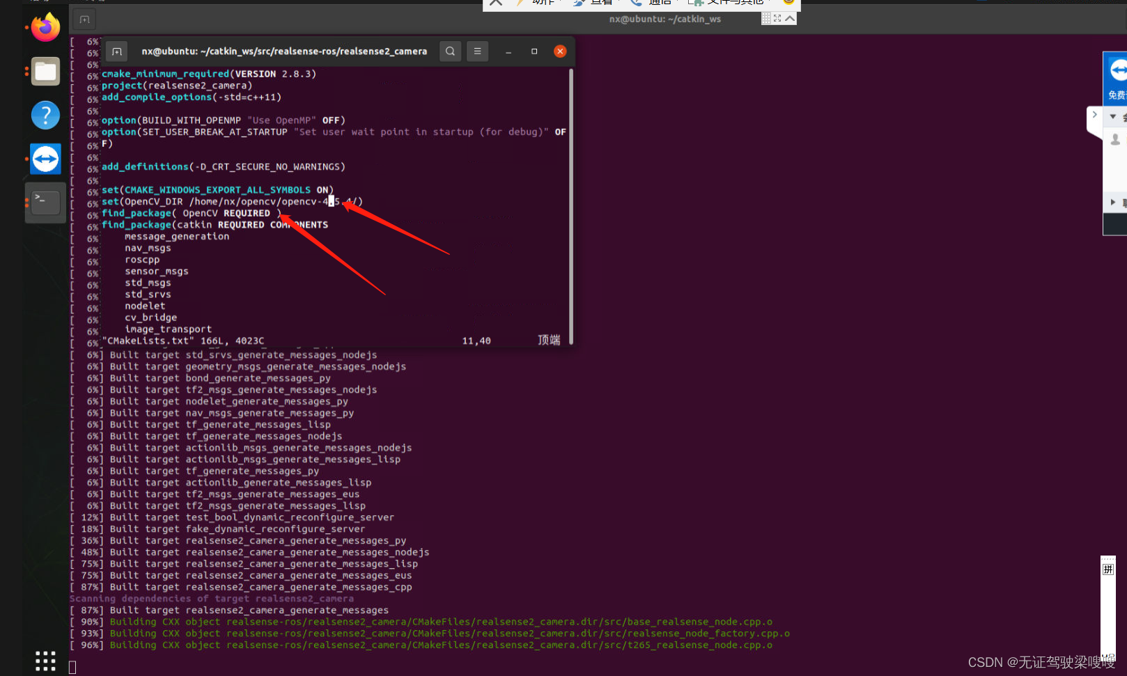This screenshot has height=676, width=1127.
Task: Launch Firefox from the Ubuntu dock
Action: [45, 27]
